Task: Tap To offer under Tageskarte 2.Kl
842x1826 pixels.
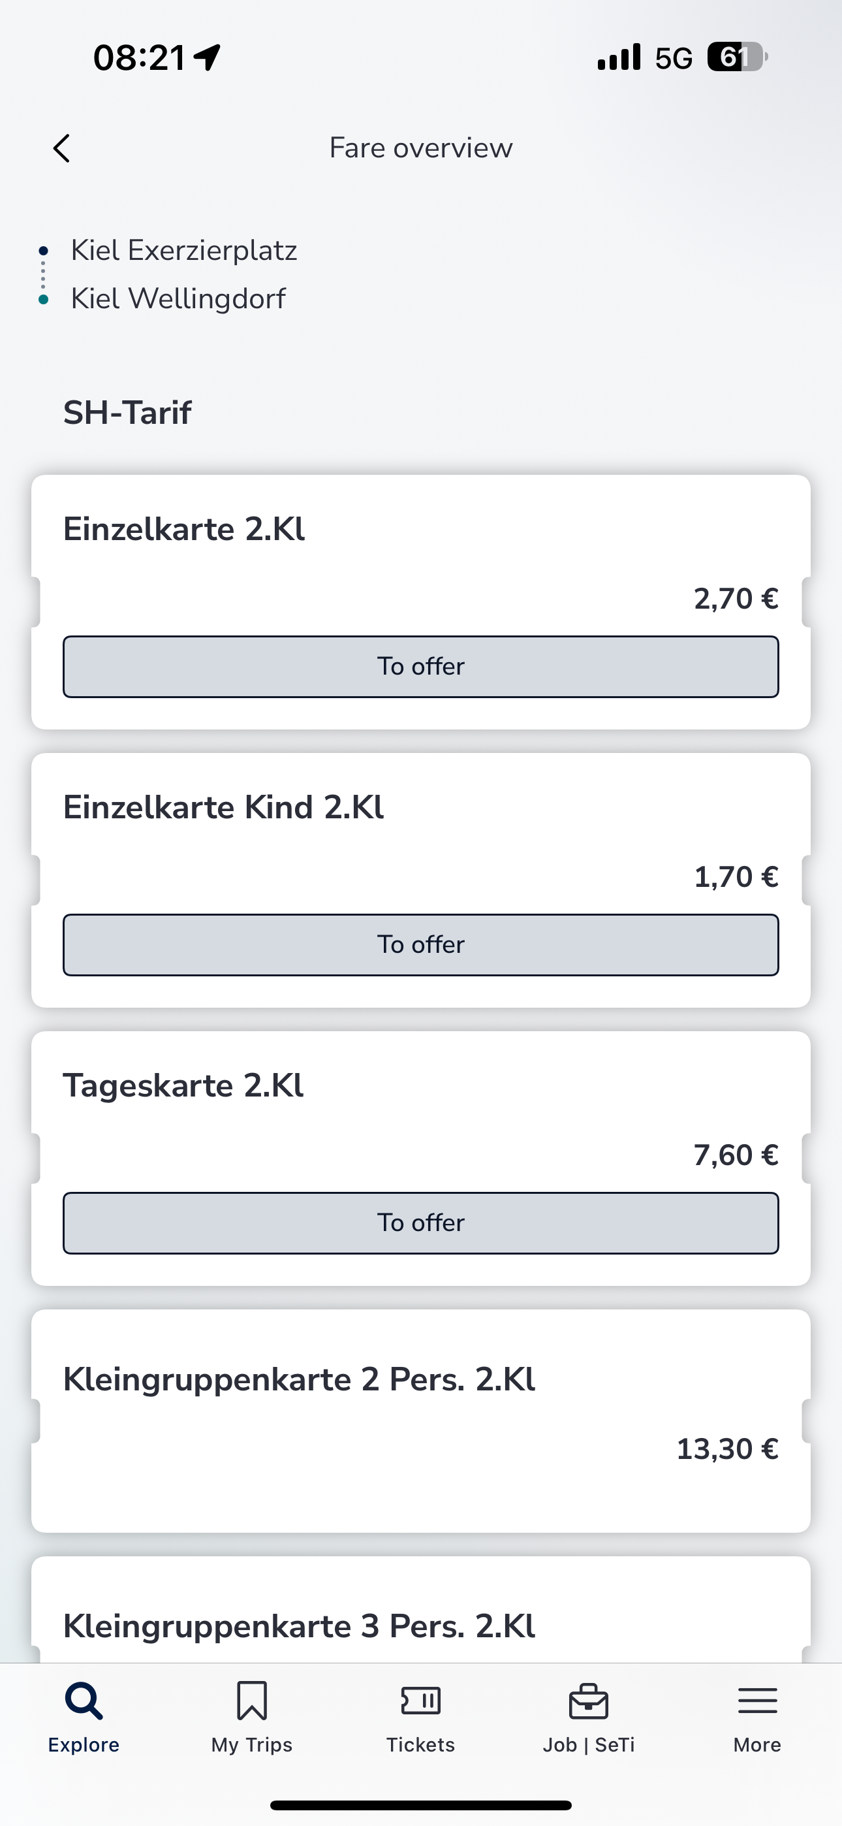Action: click(x=421, y=1223)
